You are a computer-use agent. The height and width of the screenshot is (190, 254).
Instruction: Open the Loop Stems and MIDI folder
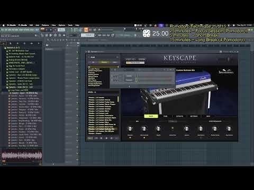[19, 90]
